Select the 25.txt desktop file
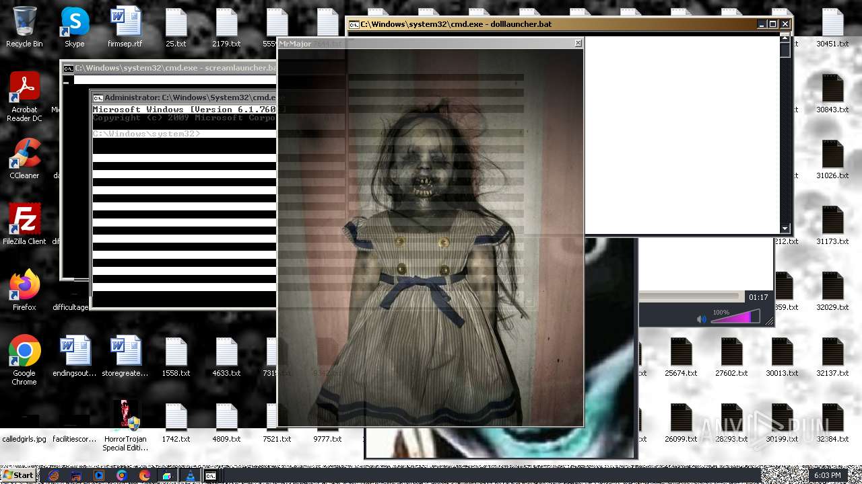The image size is (862, 484). 176,28
